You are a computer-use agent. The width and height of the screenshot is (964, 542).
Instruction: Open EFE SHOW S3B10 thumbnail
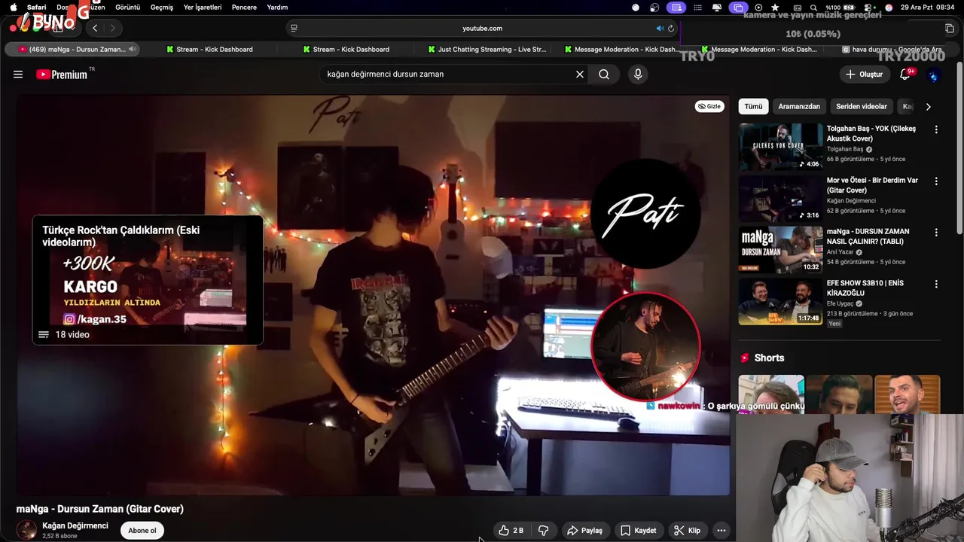tap(780, 301)
